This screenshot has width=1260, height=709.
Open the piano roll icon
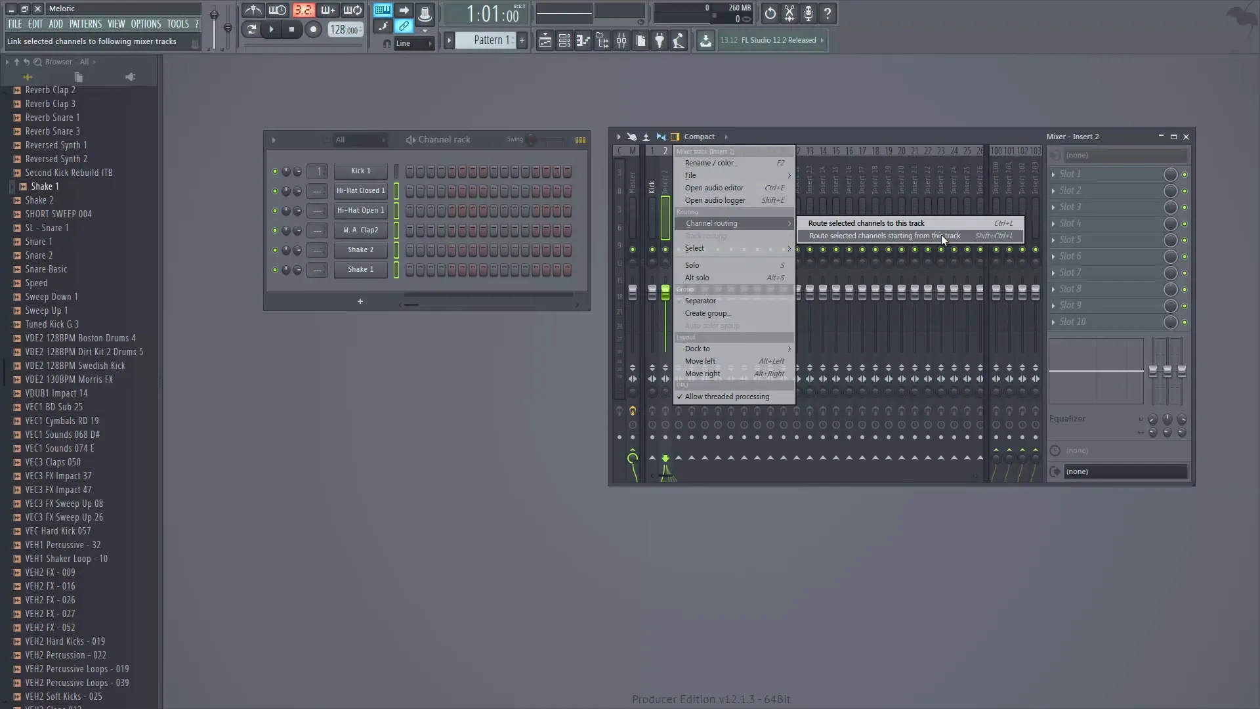coord(583,41)
